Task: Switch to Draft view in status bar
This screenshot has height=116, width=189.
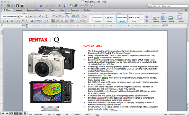Action: click(3, 113)
